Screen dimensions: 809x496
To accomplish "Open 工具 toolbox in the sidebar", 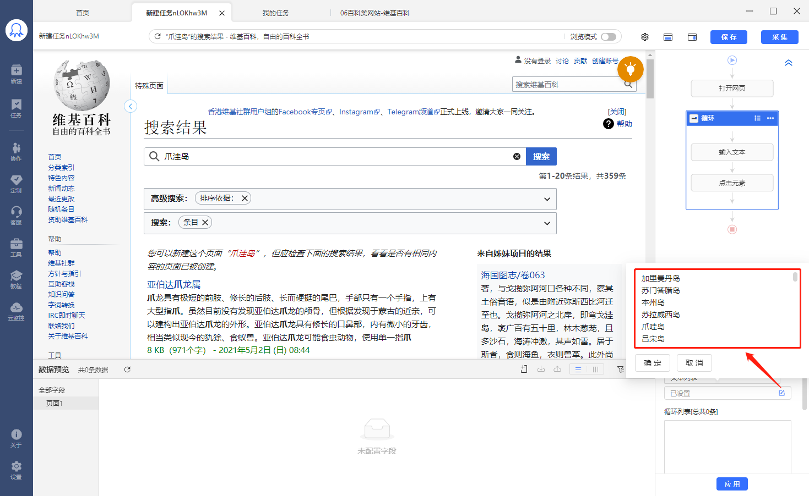I will click(x=17, y=247).
